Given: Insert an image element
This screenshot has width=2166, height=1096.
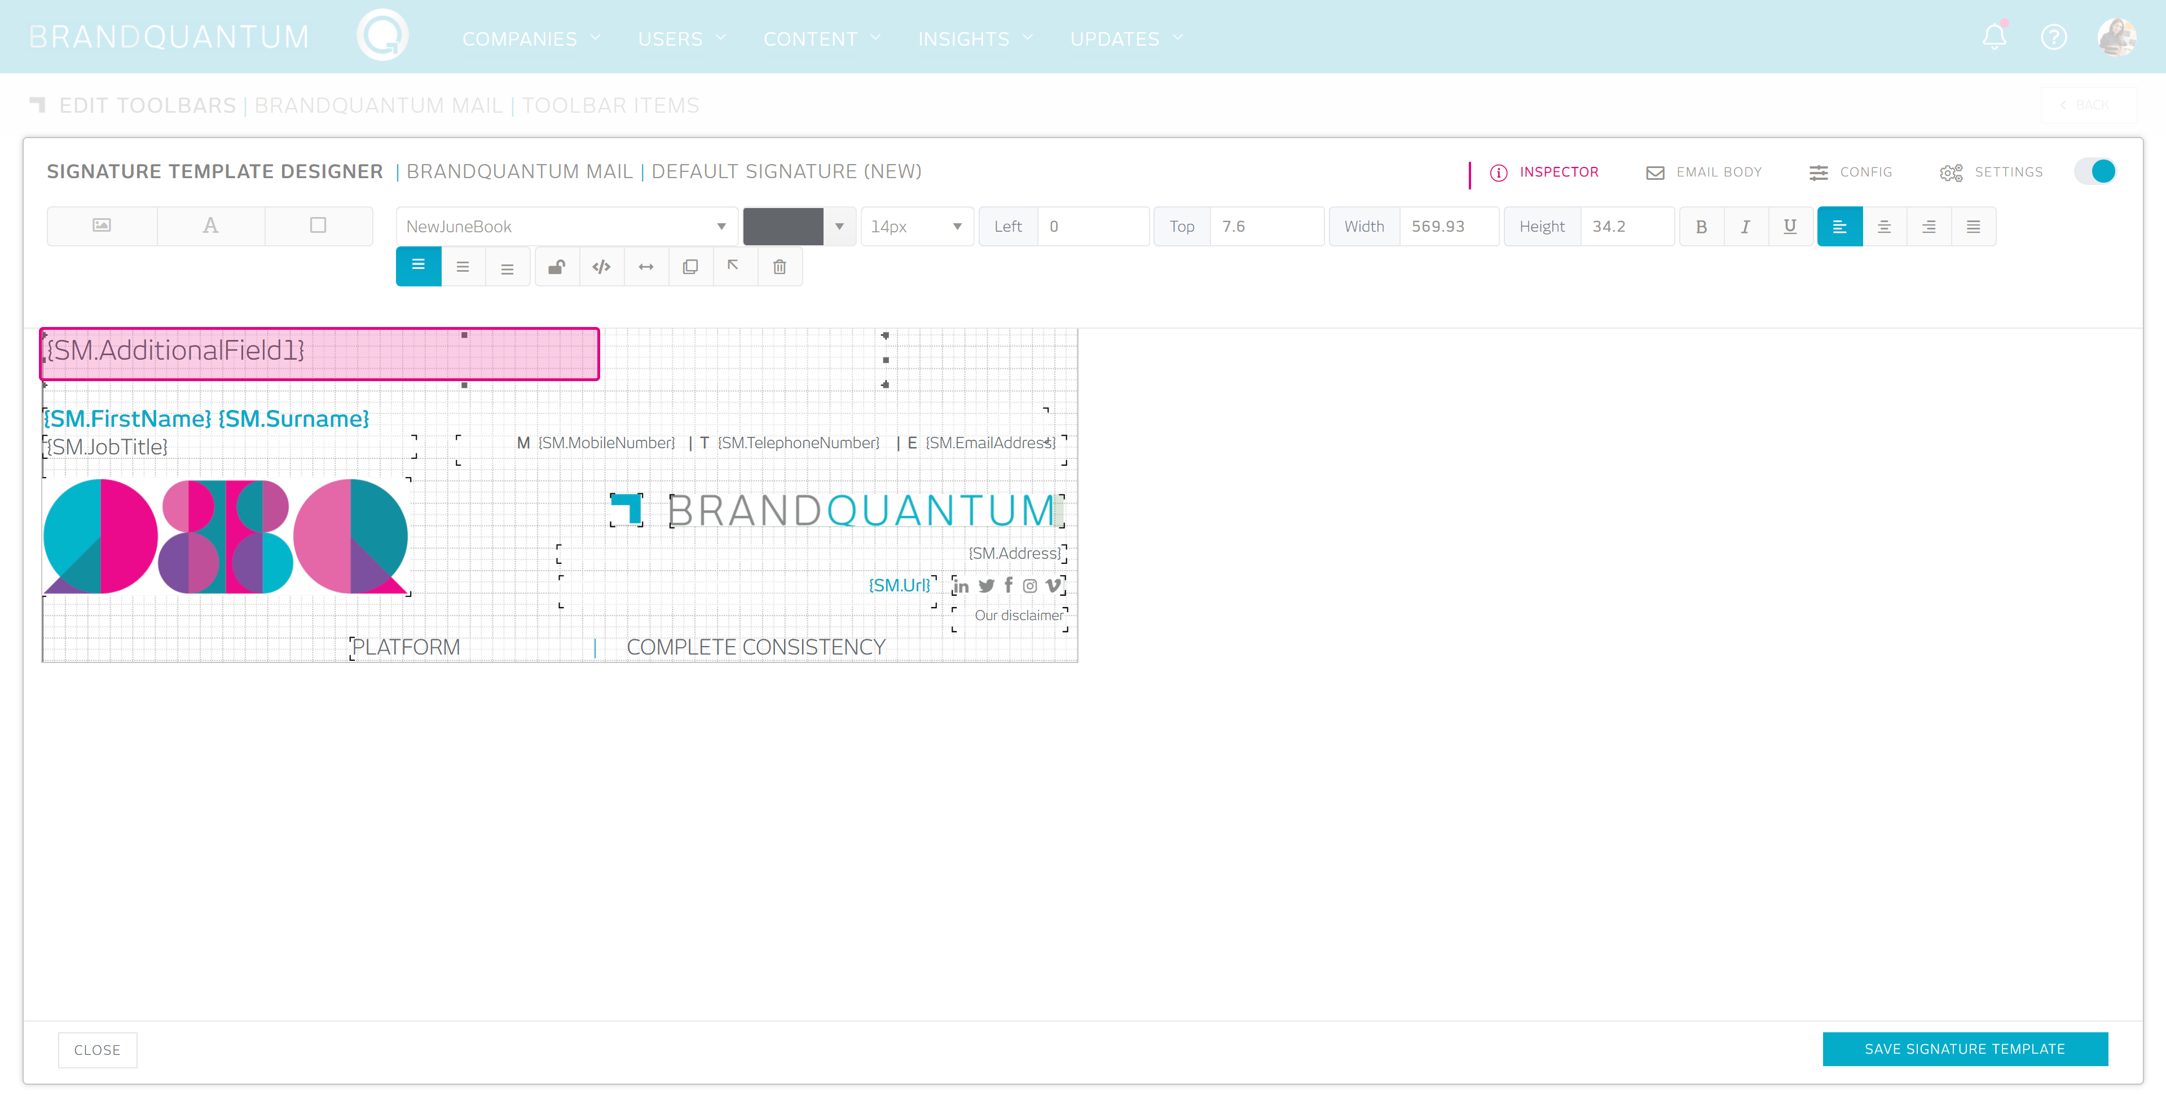Looking at the screenshot, I should pos(102,226).
